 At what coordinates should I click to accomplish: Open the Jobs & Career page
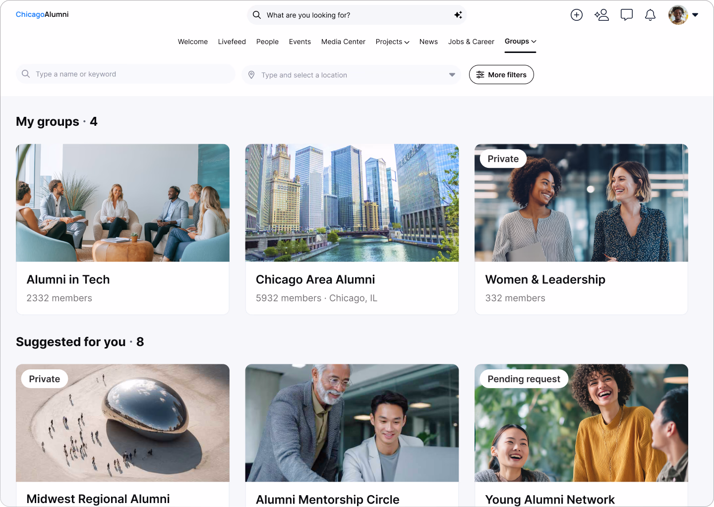[x=471, y=42]
